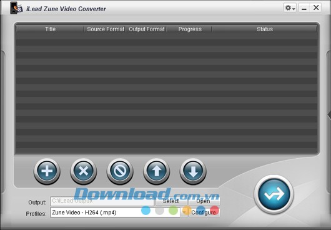Open the gear settings menu

(x=290, y=8)
